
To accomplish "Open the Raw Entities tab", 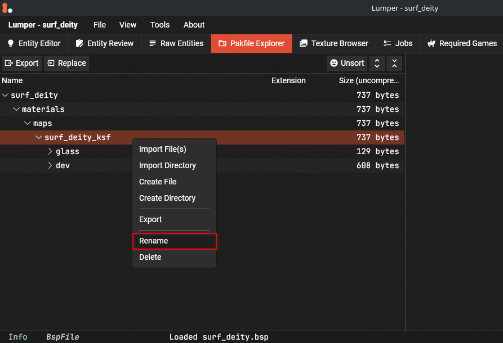I will pyautogui.click(x=176, y=43).
